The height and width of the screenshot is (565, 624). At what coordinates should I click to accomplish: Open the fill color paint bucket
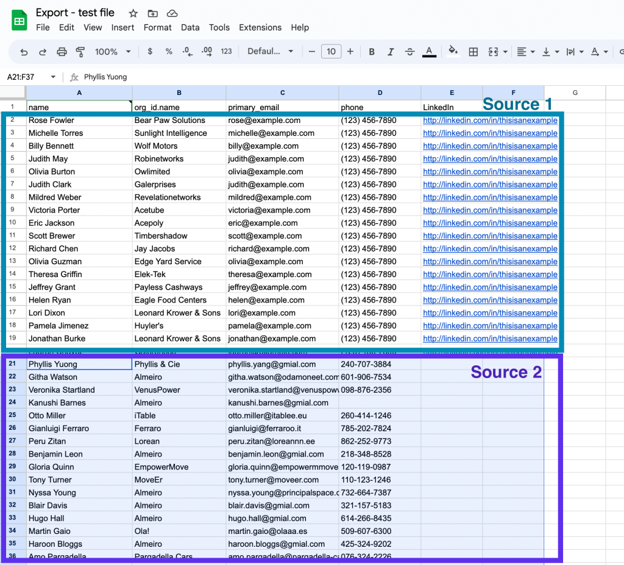(x=453, y=52)
